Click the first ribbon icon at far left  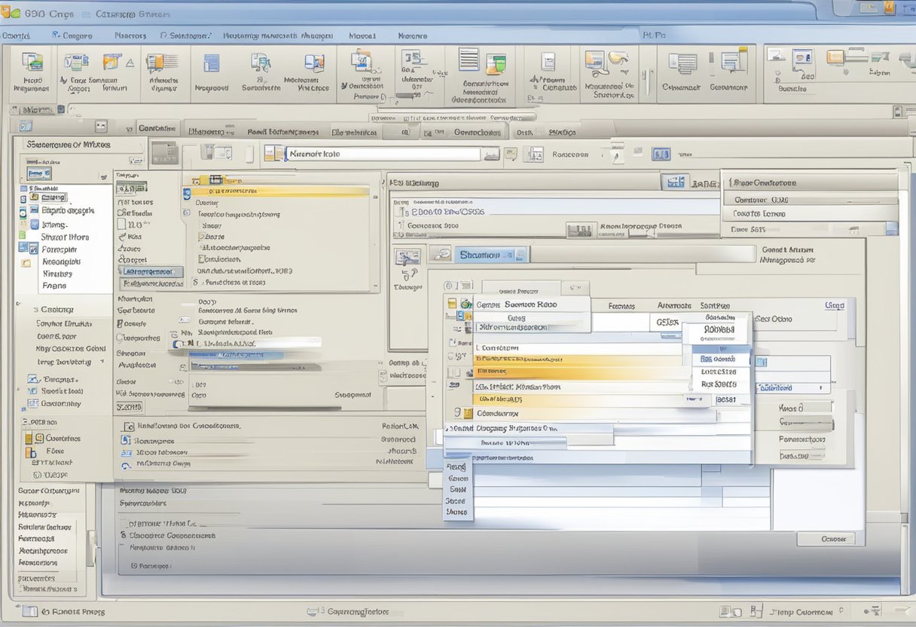(x=32, y=63)
